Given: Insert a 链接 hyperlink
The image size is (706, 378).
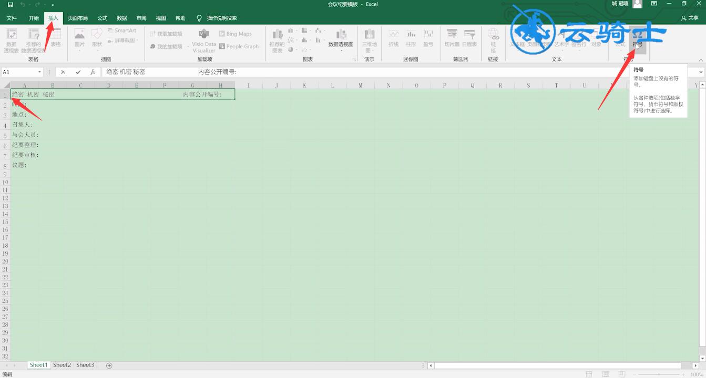Looking at the screenshot, I should (x=493, y=41).
